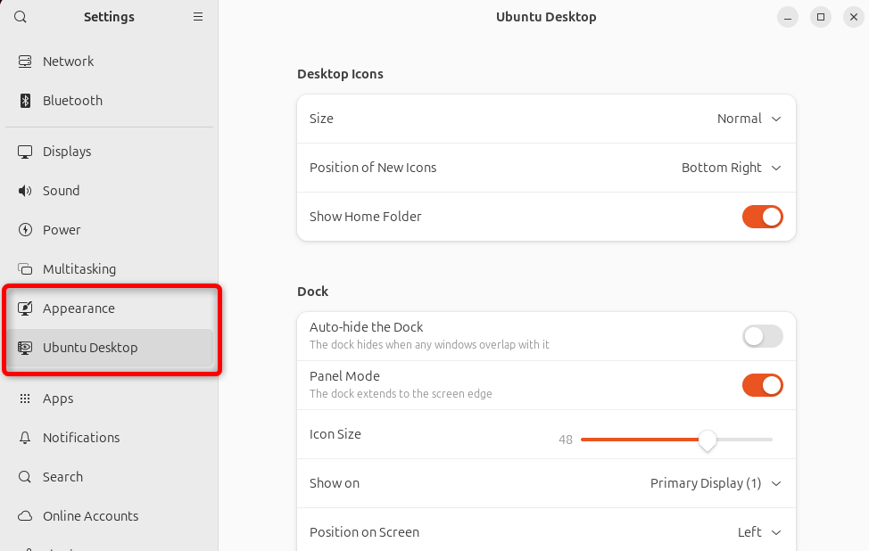Expand Position of New Icons dropdown
Viewport: 869px width, 551px height.
tap(731, 168)
